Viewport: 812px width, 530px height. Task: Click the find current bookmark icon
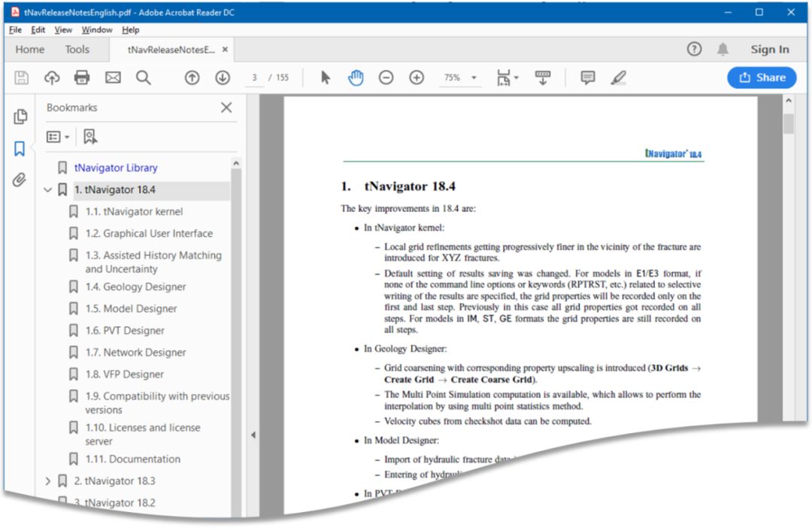[90, 137]
